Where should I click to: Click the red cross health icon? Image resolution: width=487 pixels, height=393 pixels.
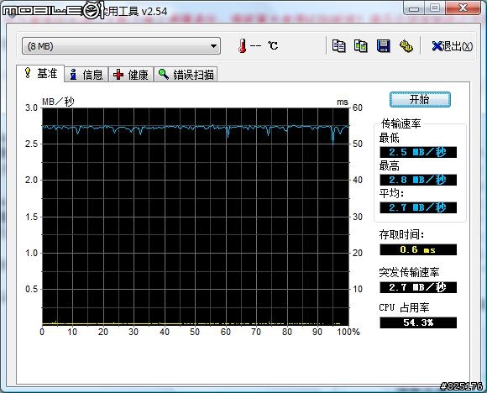click(118, 75)
